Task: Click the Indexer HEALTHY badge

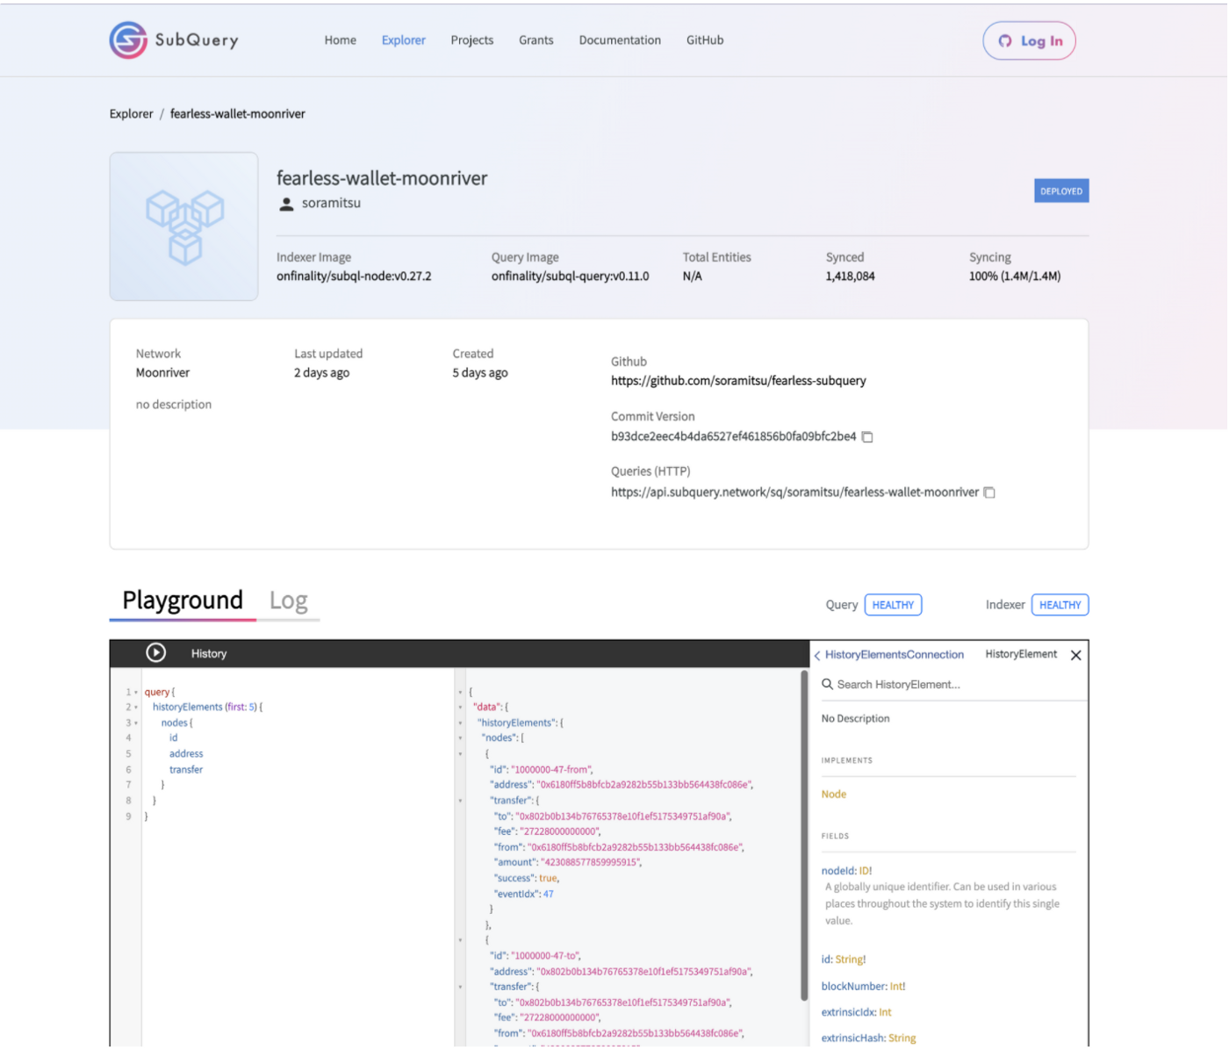Action: (x=1060, y=605)
